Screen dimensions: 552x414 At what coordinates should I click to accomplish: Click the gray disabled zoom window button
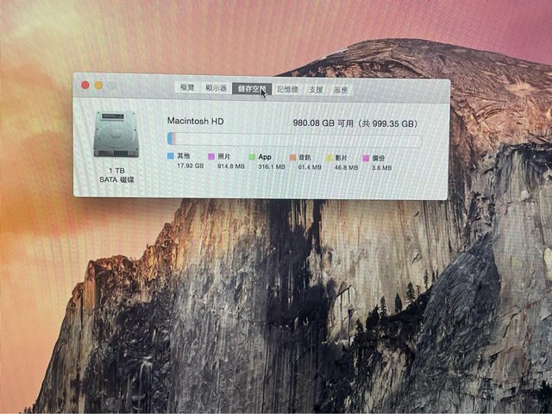[111, 85]
